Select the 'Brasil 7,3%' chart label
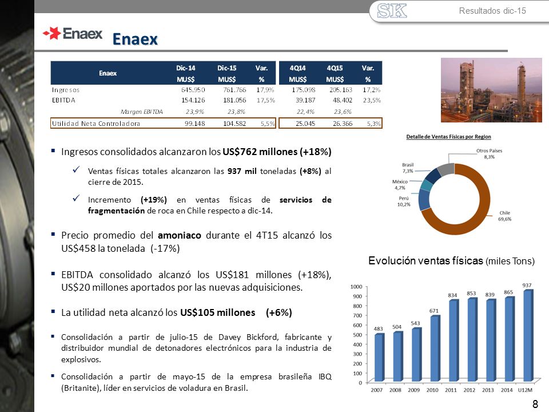 [408, 168]
